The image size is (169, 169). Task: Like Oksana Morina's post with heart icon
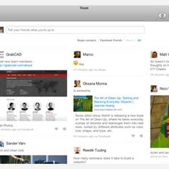tap(133, 136)
